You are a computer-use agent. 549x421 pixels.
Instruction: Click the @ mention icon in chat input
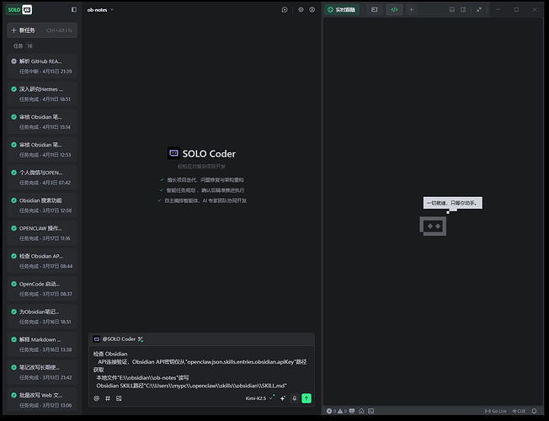[x=97, y=398]
